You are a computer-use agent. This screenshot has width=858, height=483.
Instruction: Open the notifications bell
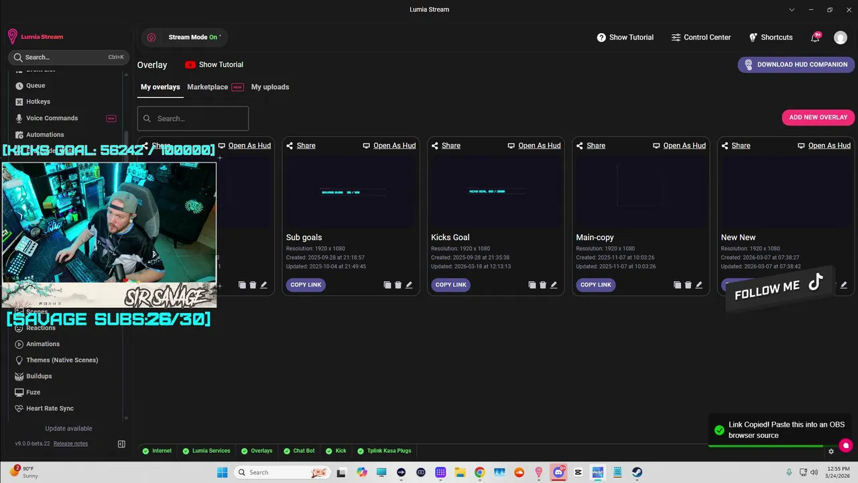click(x=815, y=38)
